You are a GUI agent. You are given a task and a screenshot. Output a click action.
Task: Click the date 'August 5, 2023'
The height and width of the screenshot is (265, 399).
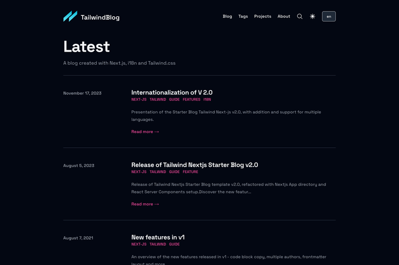tap(79, 166)
